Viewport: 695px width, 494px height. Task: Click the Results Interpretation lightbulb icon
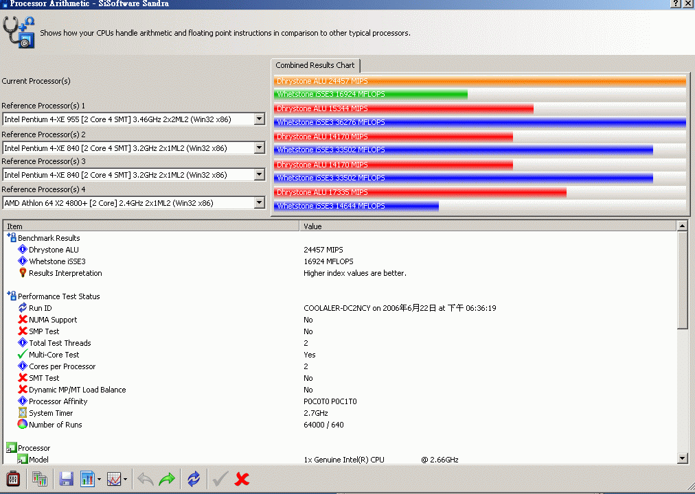[x=23, y=272]
